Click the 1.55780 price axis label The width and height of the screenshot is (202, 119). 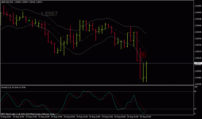tap(198, 38)
